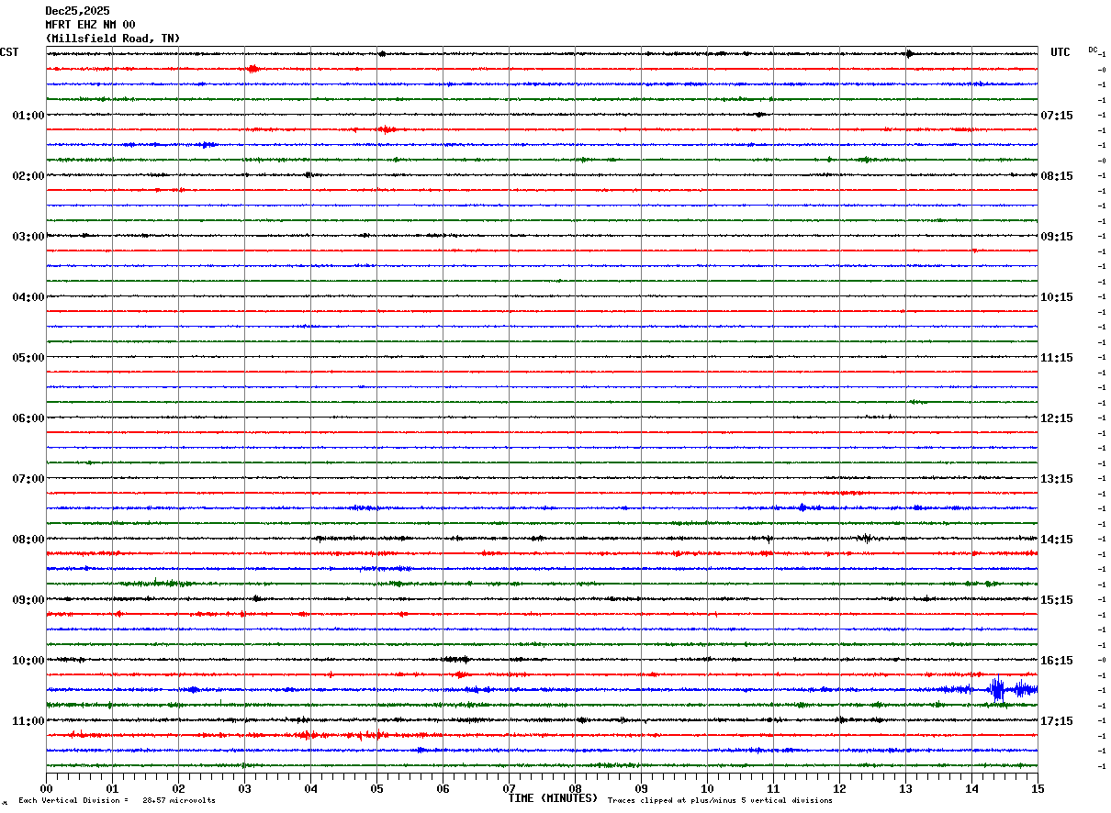Click the 14:15 UTC time label
Viewport: 1111px width, 813px height.
1057,540
